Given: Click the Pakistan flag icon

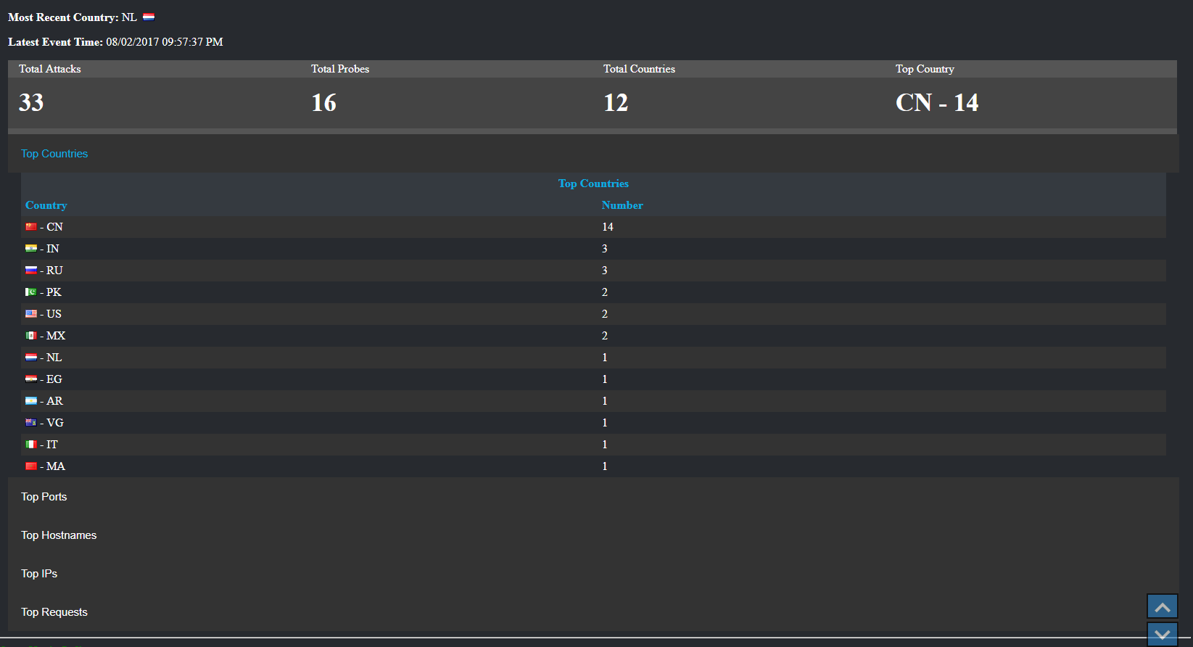Looking at the screenshot, I should click(x=31, y=292).
